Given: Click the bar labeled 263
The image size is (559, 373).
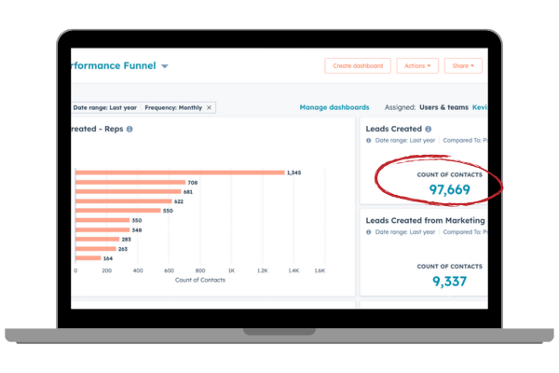Looking at the screenshot, I should (x=96, y=249).
